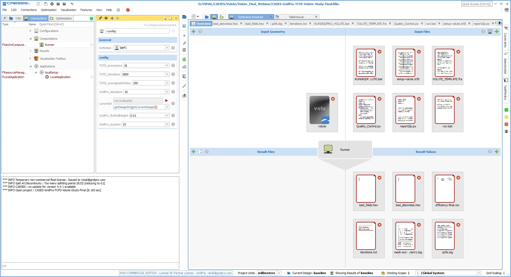Open the Project Units millimeters dropdown
This screenshot has width=511, height=277.
(279, 273)
